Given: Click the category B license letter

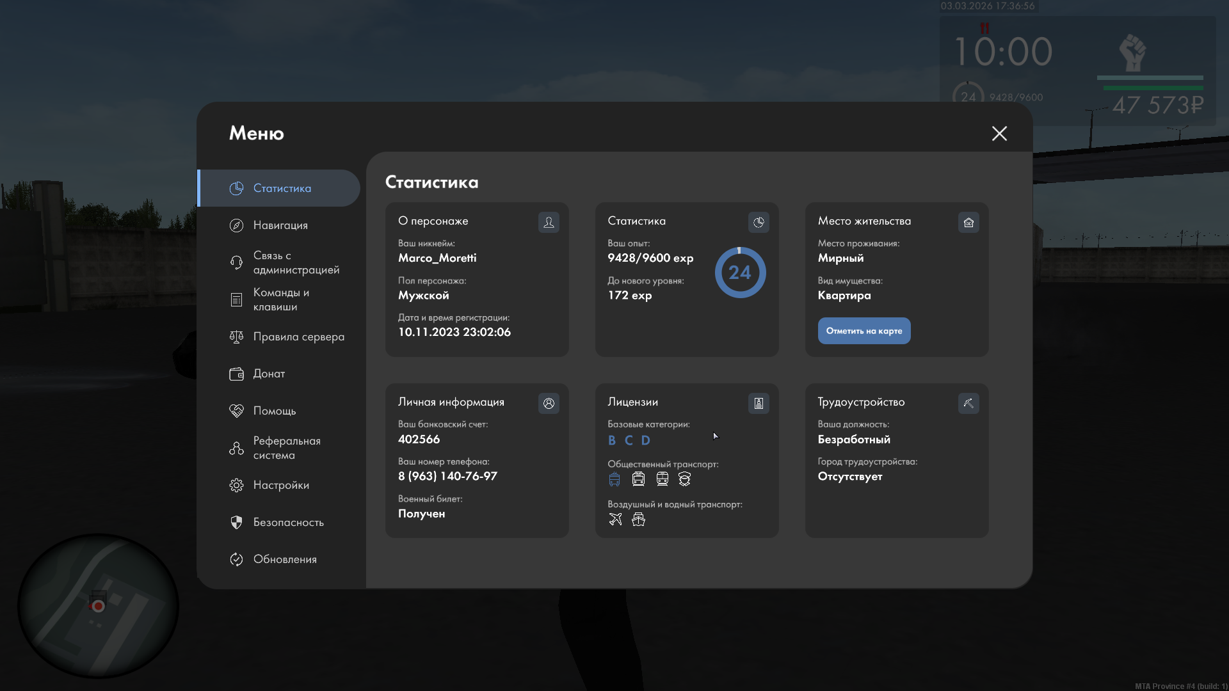Looking at the screenshot, I should pos(612,440).
